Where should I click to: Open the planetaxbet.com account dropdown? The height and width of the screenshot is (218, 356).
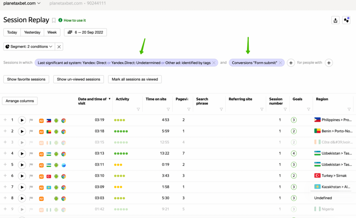(x=22, y=3)
